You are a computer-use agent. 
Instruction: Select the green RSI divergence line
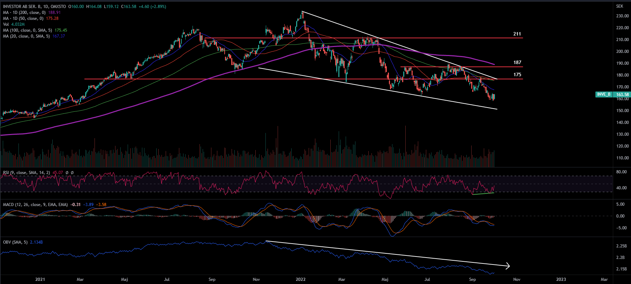pos(483,194)
